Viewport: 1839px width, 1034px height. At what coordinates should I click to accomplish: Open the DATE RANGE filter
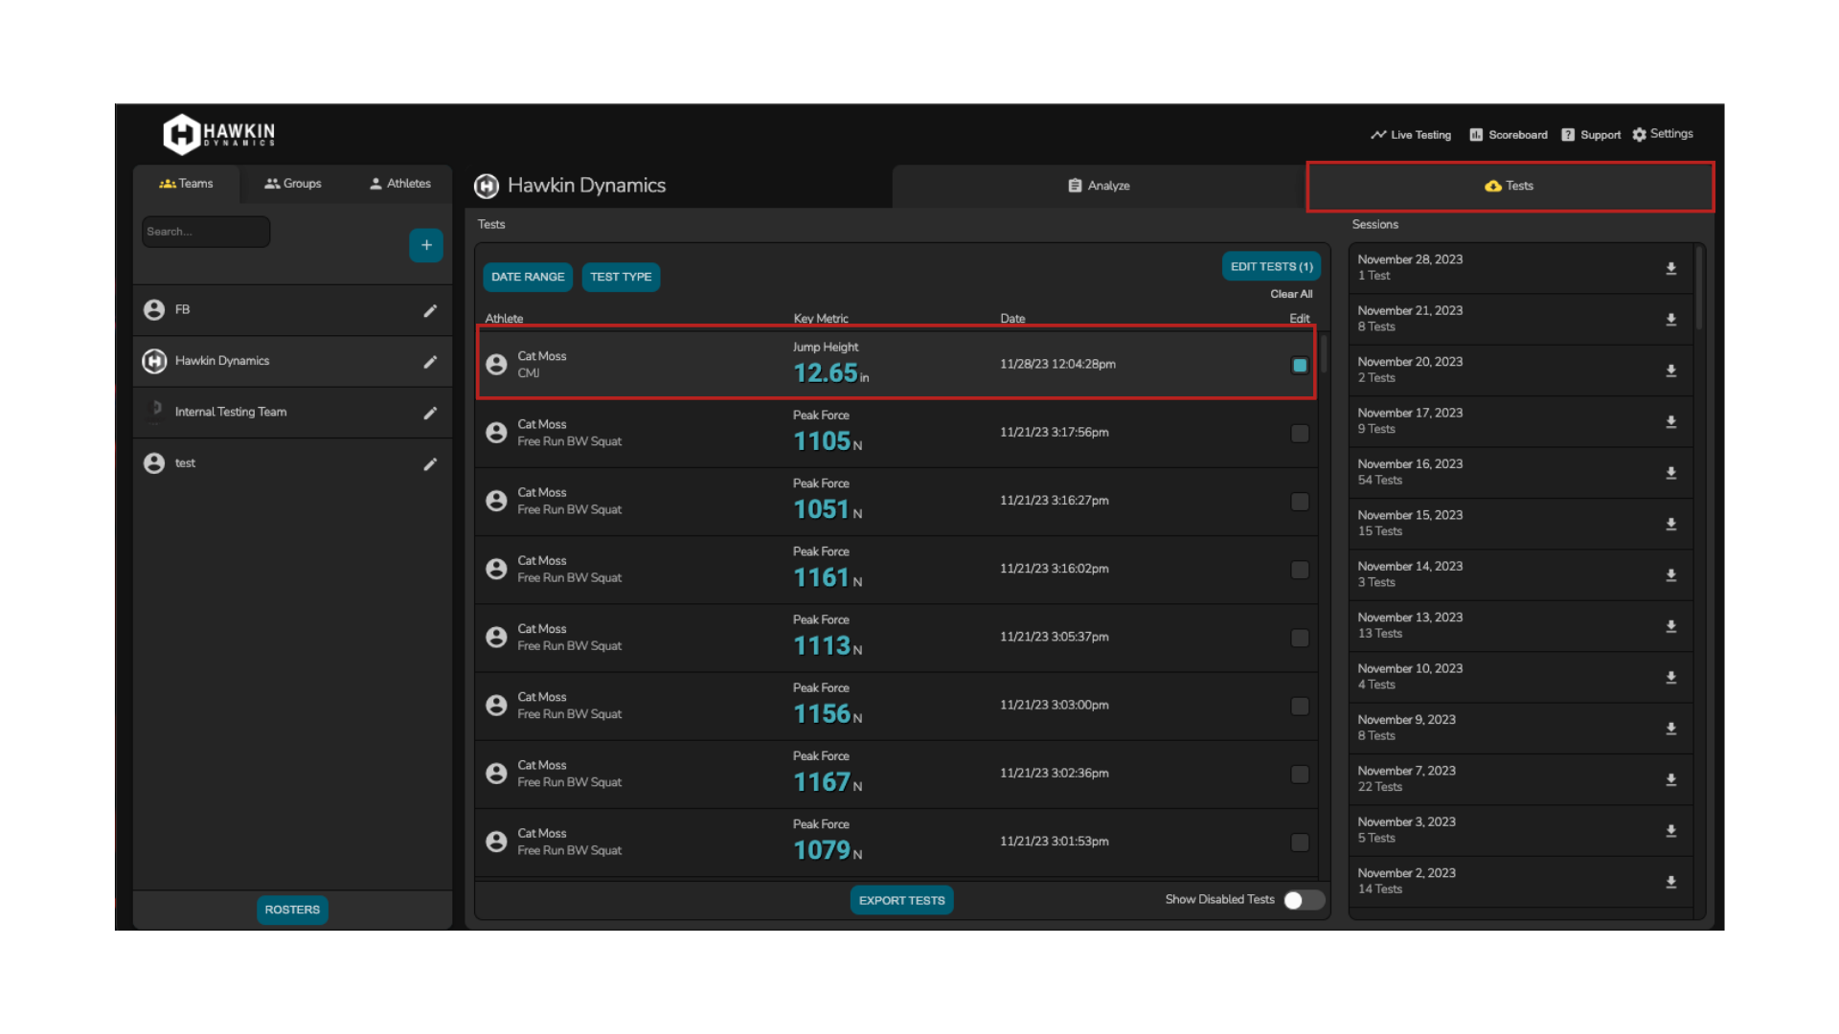point(527,277)
